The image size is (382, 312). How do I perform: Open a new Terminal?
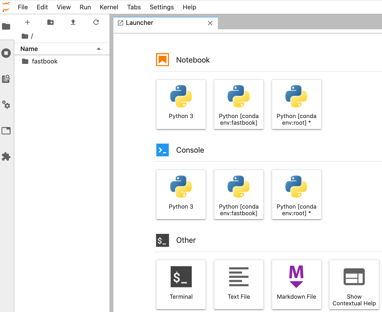(x=181, y=284)
